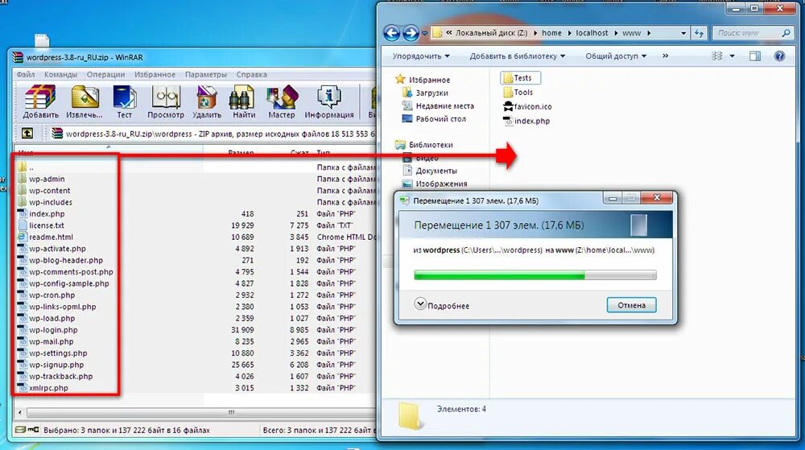
Task: Open the Файл menu in WinRAR
Action: tap(26, 74)
